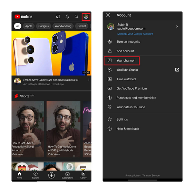The image size is (194, 193).
Task: Tap the dollar Purchases icon
Action: click(110, 98)
